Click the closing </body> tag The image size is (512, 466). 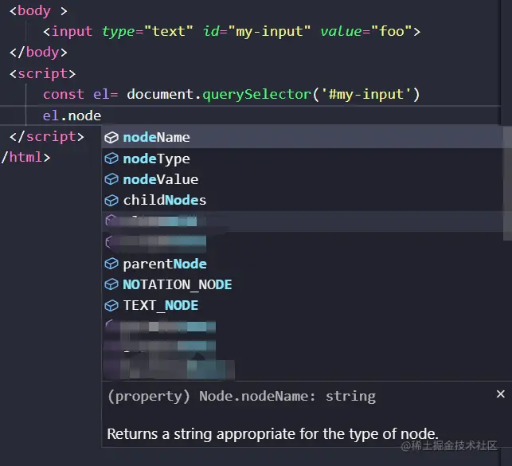click(38, 53)
